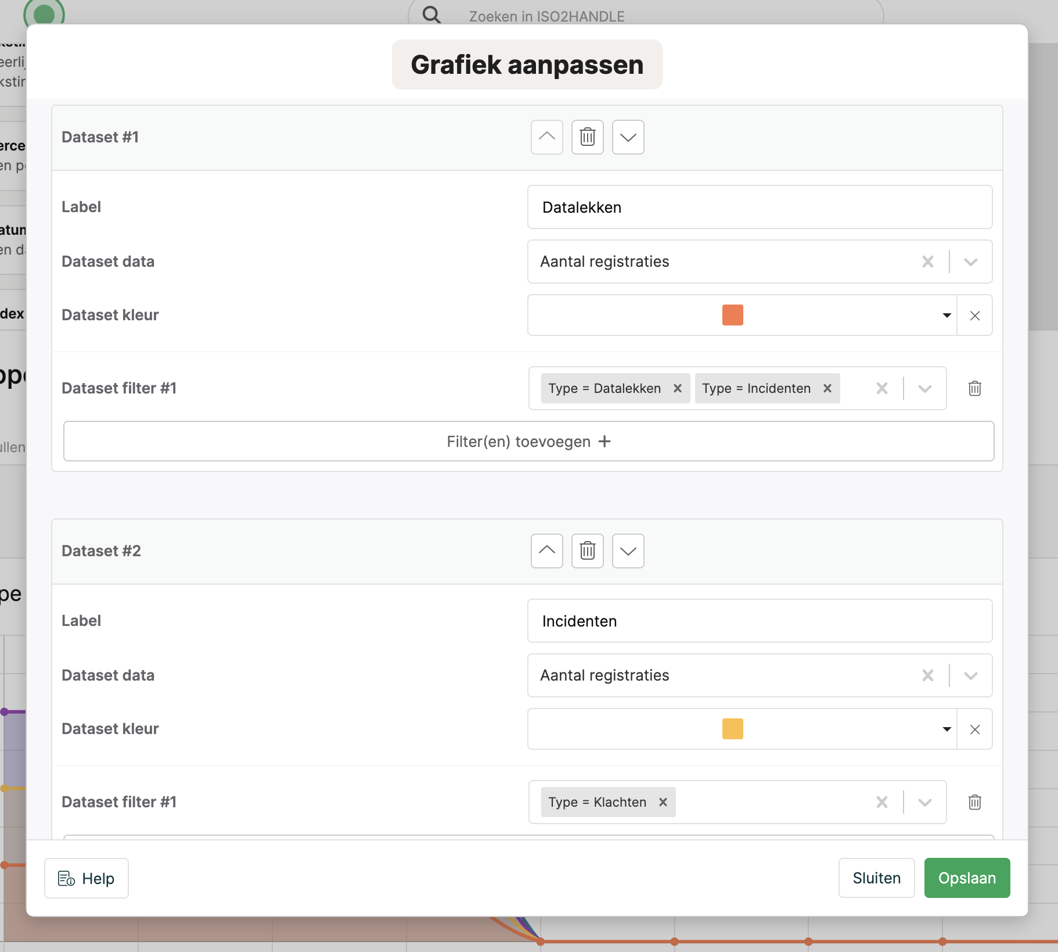Save changes with 'Opslaan'
Image resolution: width=1058 pixels, height=952 pixels.
pyautogui.click(x=967, y=878)
